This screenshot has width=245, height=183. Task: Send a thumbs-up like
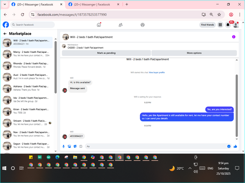[x=235, y=146]
